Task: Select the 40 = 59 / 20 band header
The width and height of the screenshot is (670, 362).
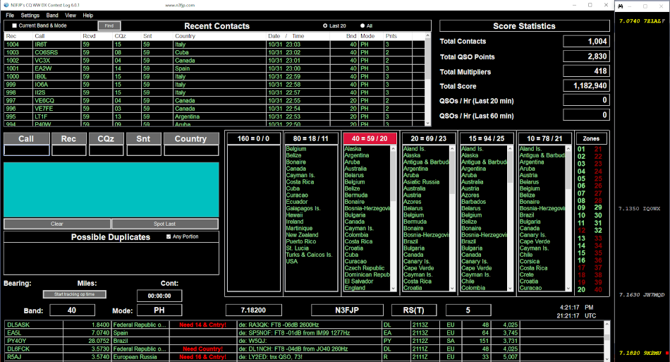Action: 370,138
